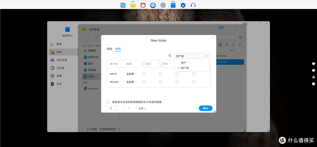Open the 帮助 link in App Center window

pos(245,24)
